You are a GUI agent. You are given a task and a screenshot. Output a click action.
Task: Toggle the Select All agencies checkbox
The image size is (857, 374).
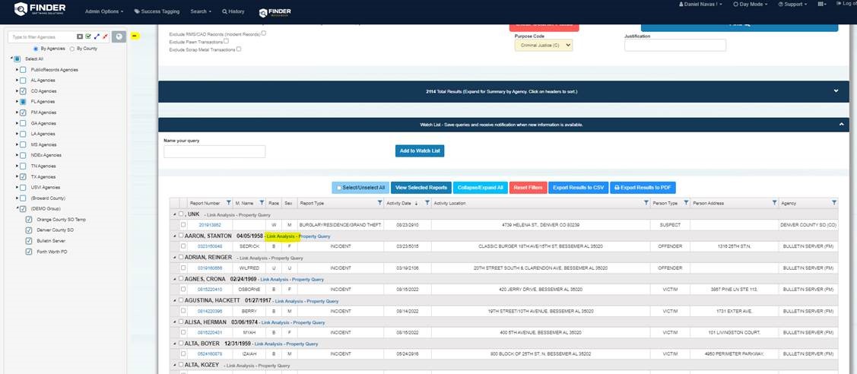coord(17,59)
